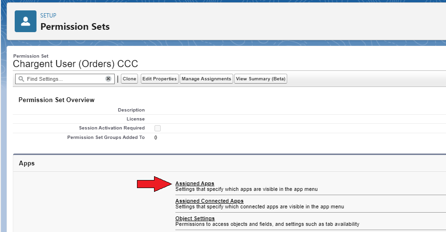Click the Session Activation Required label
The height and width of the screenshot is (232, 446).
click(112, 128)
